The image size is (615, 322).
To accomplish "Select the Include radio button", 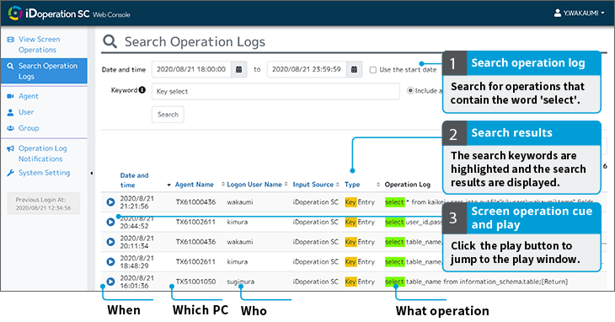I will (x=410, y=90).
